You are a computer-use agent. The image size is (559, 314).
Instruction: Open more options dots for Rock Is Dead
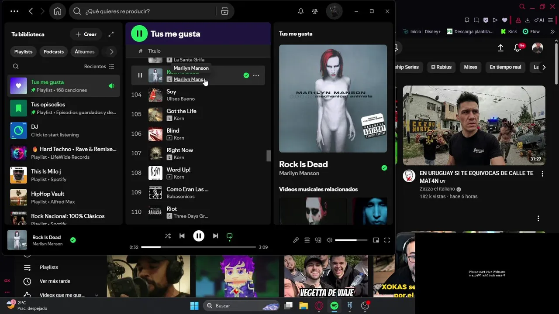click(x=256, y=75)
